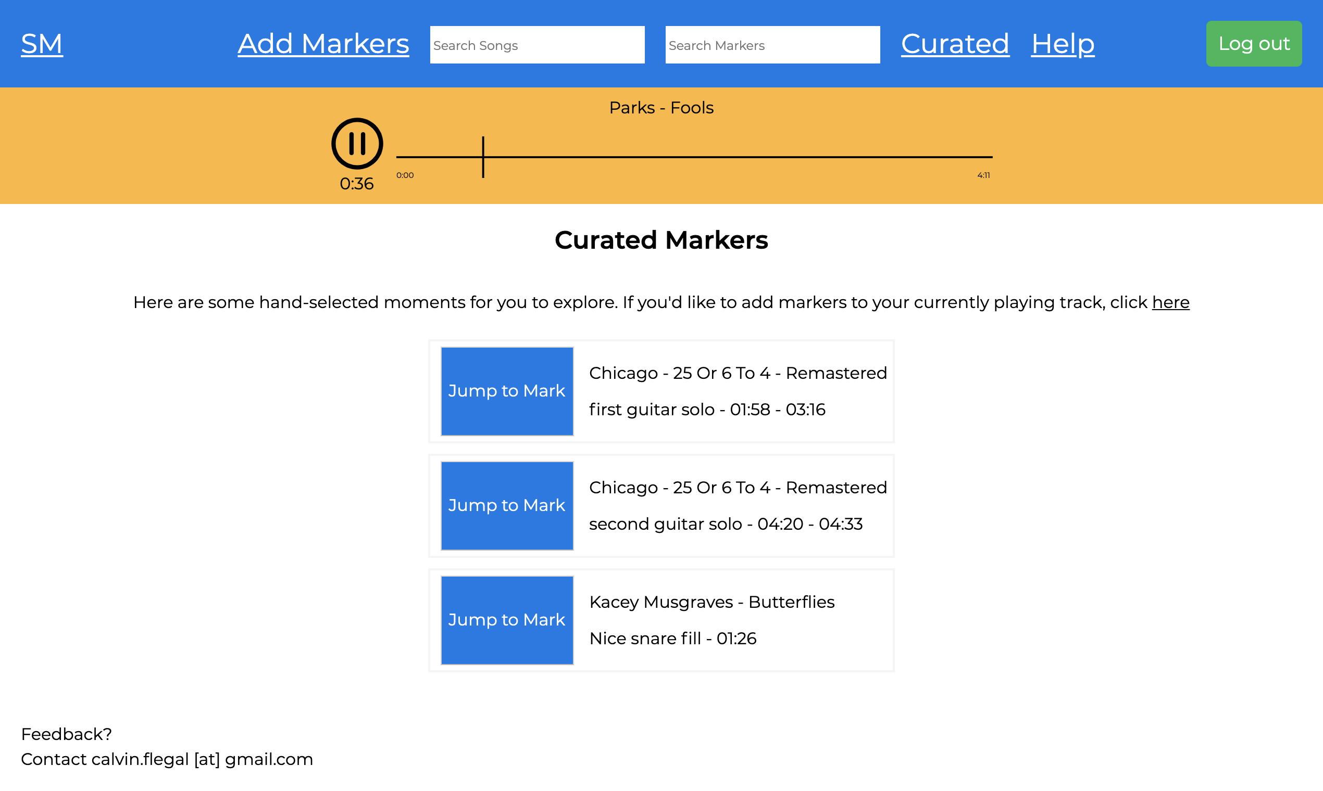Click the elapsed time 0:36 display
This screenshot has width=1323, height=791.
pyautogui.click(x=357, y=183)
